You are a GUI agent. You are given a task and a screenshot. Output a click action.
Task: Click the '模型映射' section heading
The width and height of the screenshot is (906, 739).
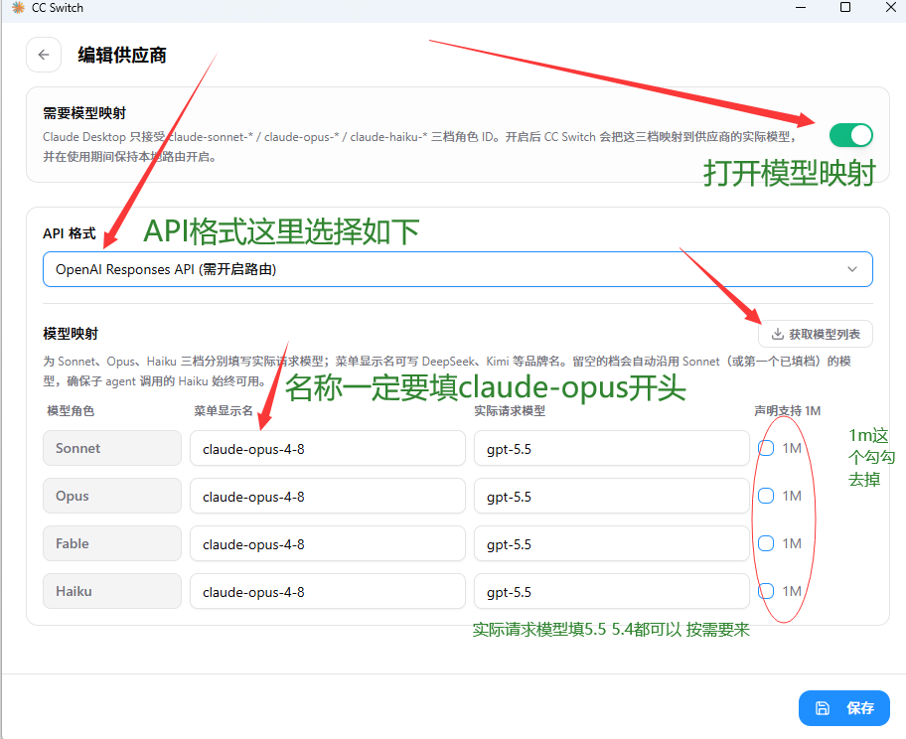coord(71,334)
